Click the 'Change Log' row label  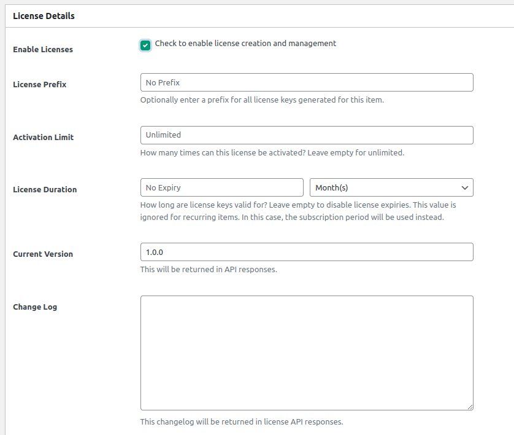pos(35,307)
